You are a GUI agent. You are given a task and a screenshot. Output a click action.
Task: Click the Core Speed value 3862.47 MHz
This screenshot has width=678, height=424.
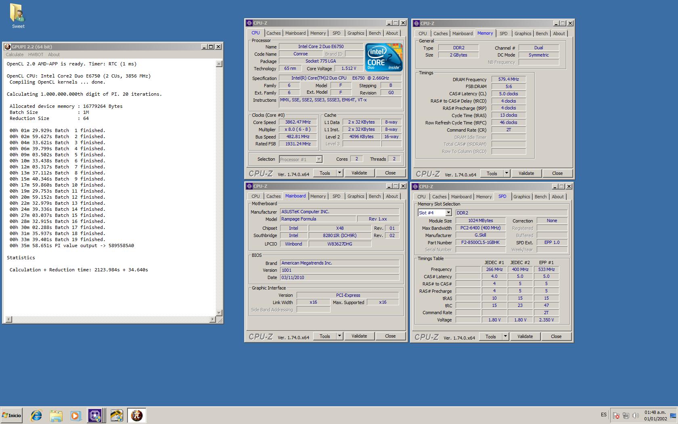[x=298, y=122]
